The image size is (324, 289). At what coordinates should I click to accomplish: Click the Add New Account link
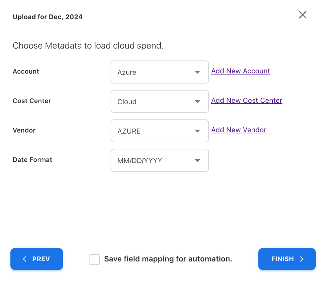[240, 71]
